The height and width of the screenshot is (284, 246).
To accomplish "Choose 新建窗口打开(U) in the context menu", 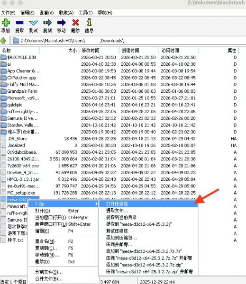I will click(x=64, y=224).
